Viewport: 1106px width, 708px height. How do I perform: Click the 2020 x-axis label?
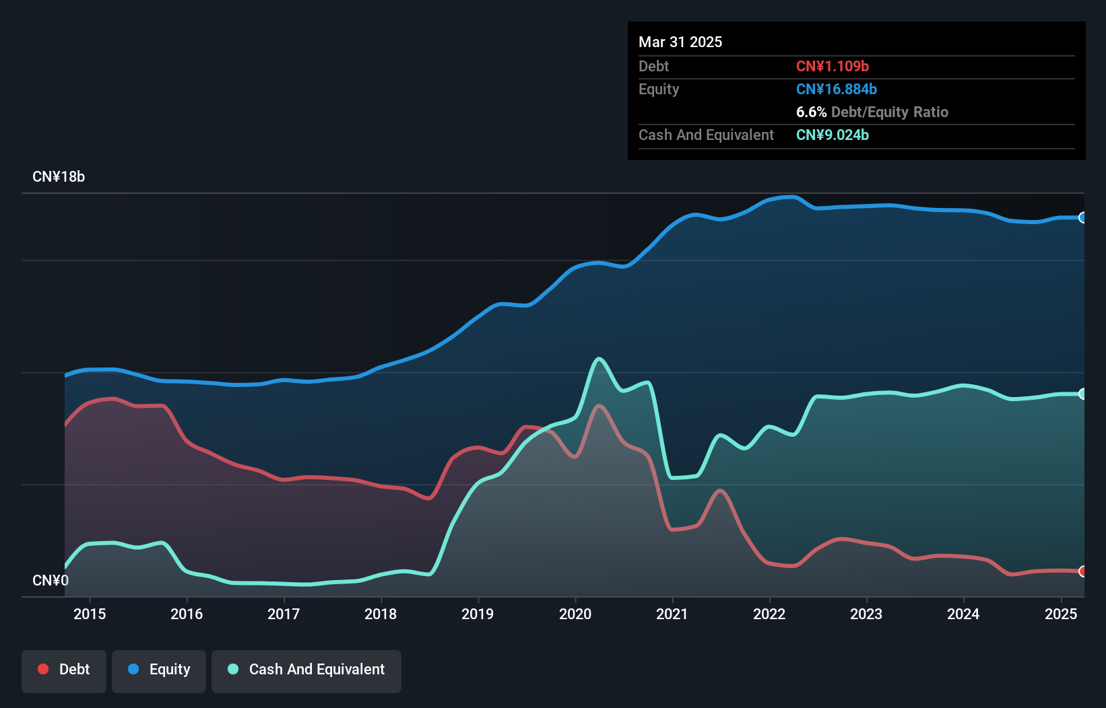pos(575,614)
